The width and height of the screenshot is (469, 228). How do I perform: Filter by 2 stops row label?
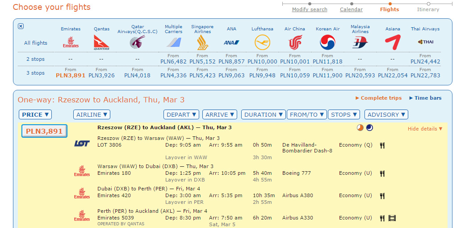[x=36, y=59]
